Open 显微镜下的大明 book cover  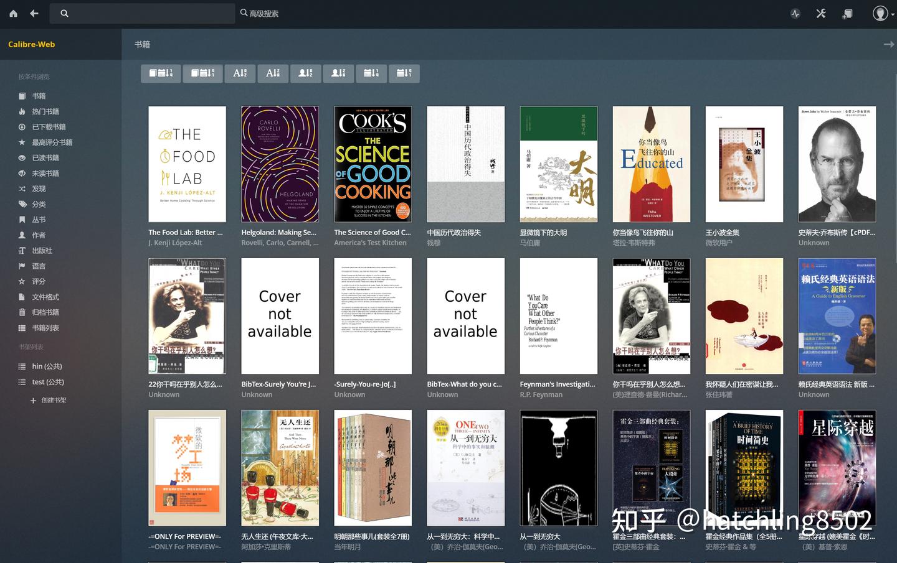pos(559,164)
